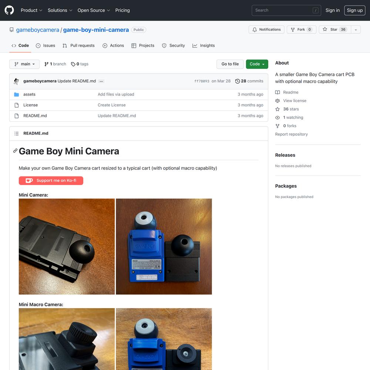This screenshot has height=370, width=370.
Task: Open the Pull requests tab
Action: [x=78, y=46]
